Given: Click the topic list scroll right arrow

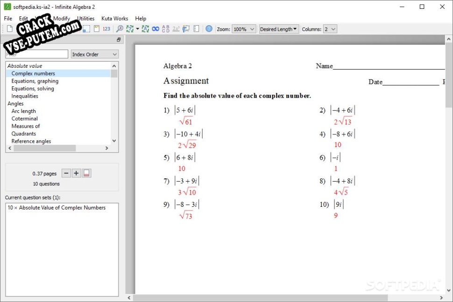Looking at the screenshot, I should click(x=106, y=148).
